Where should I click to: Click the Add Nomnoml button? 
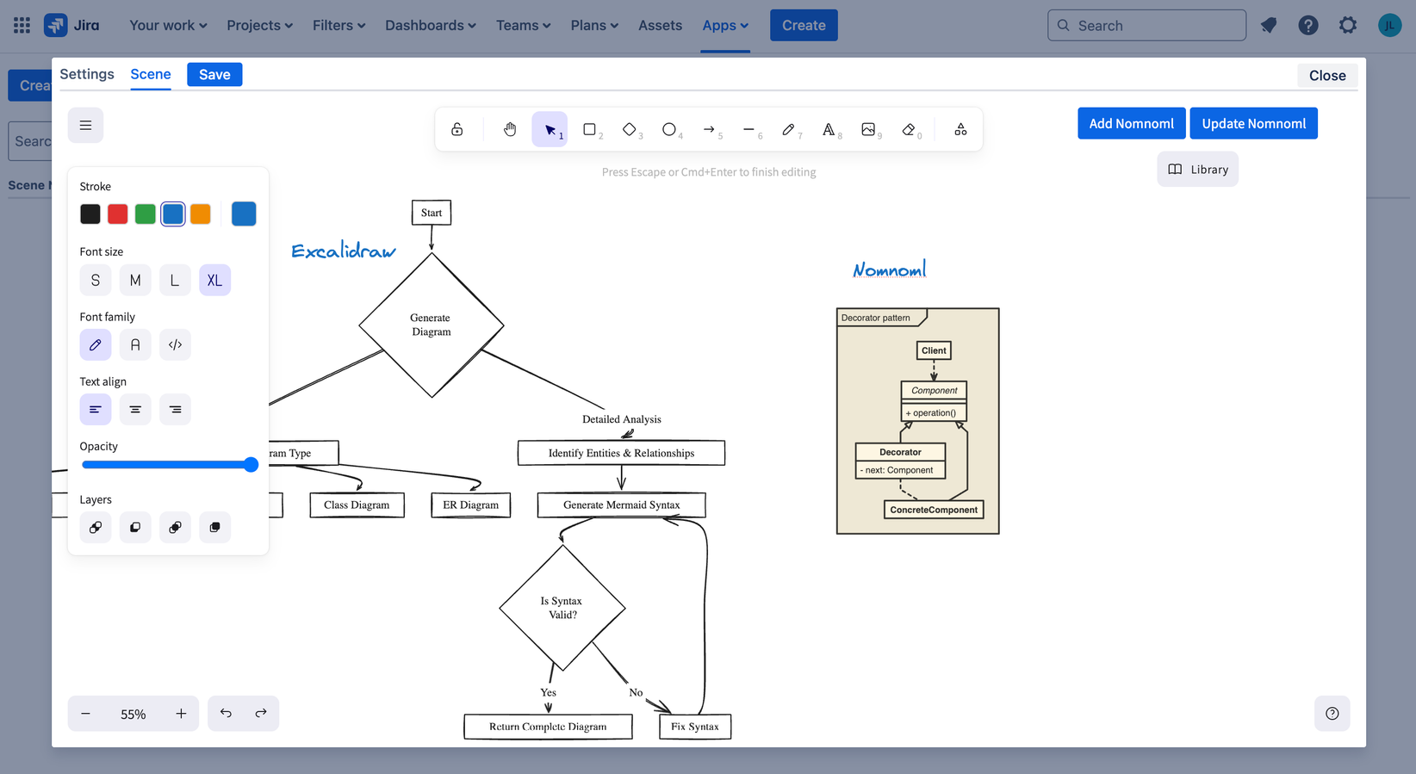point(1131,124)
